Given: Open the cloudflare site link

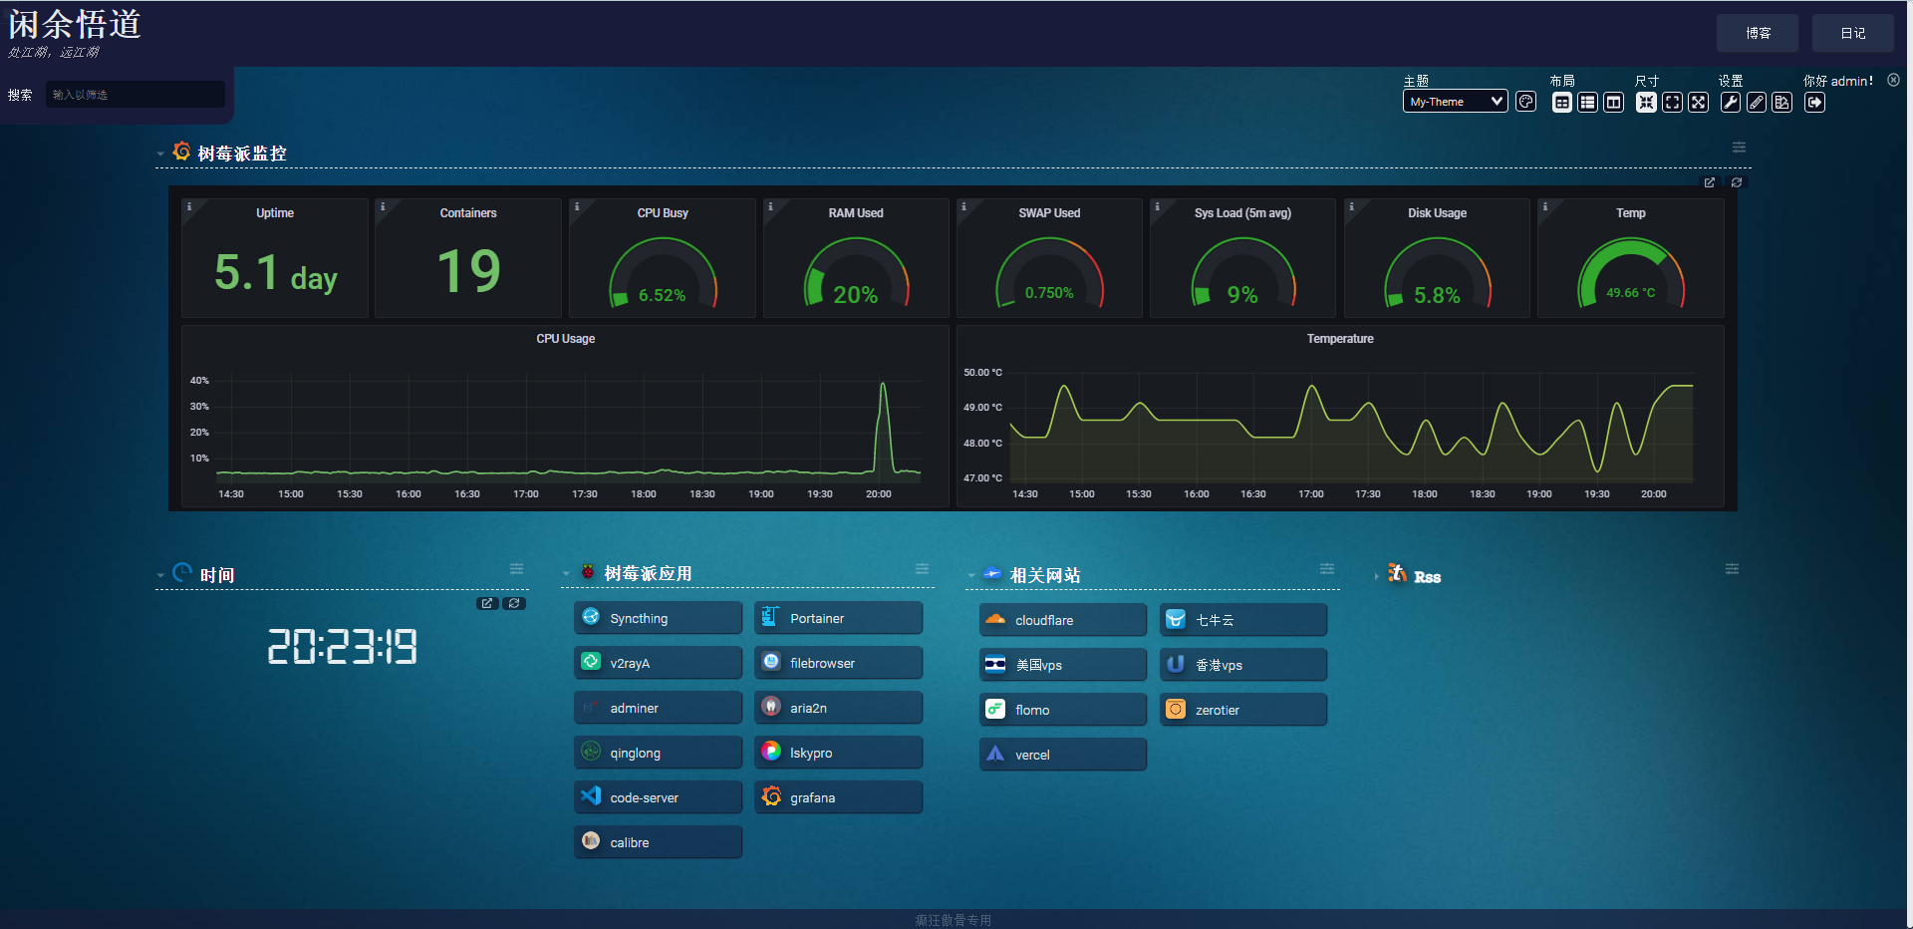Looking at the screenshot, I should click(x=1062, y=620).
